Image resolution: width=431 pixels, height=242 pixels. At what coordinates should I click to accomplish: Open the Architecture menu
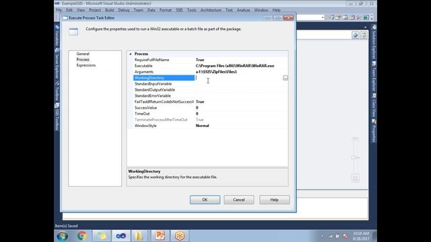pos(211,10)
